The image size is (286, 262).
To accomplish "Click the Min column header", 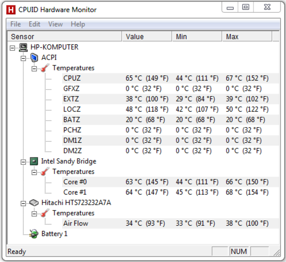I will click(197, 37).
